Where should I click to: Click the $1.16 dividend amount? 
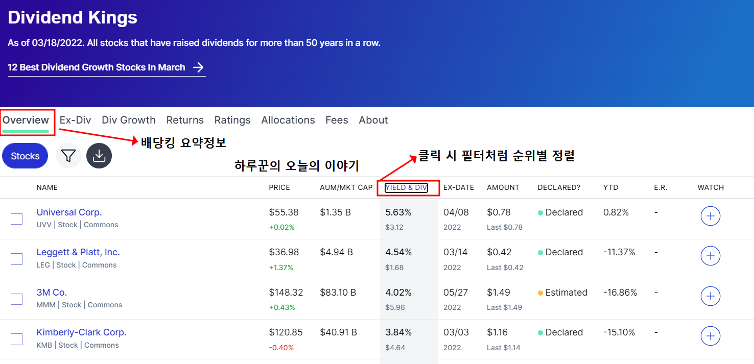[x=497, y=332]
